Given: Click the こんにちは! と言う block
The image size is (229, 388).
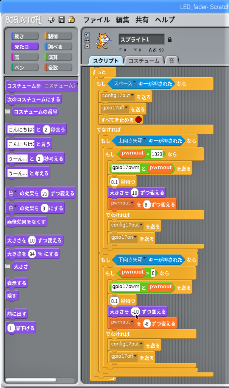Looking at the screenshot, I should click(29, 144).
